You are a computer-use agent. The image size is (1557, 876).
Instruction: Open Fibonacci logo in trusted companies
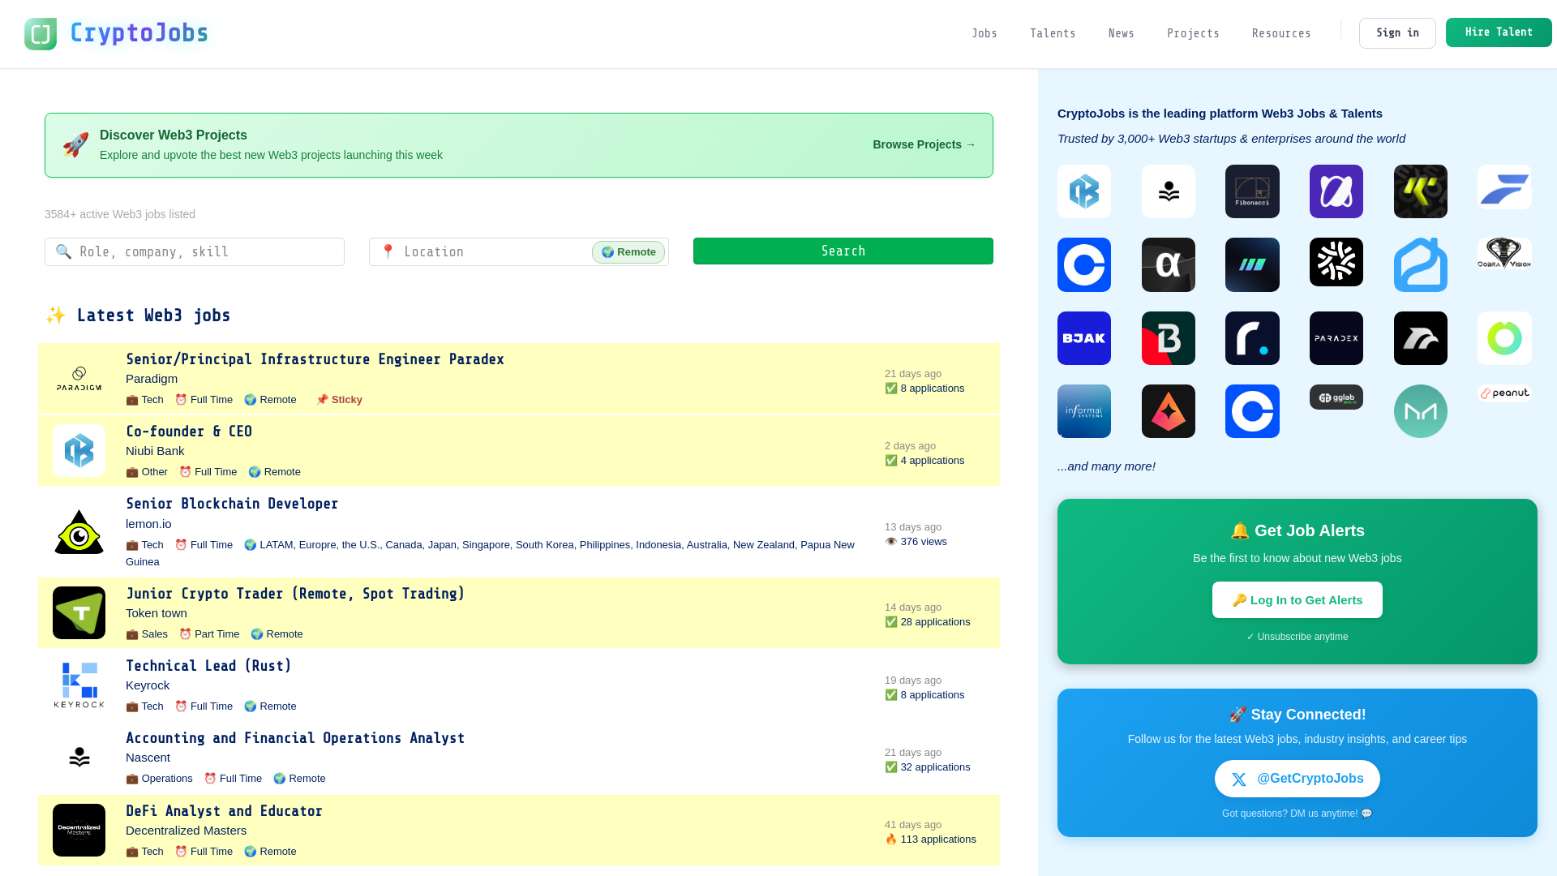click(1252, 191)
